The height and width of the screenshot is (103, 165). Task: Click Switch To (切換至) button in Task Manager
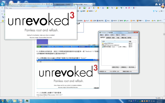coord(124,67)
